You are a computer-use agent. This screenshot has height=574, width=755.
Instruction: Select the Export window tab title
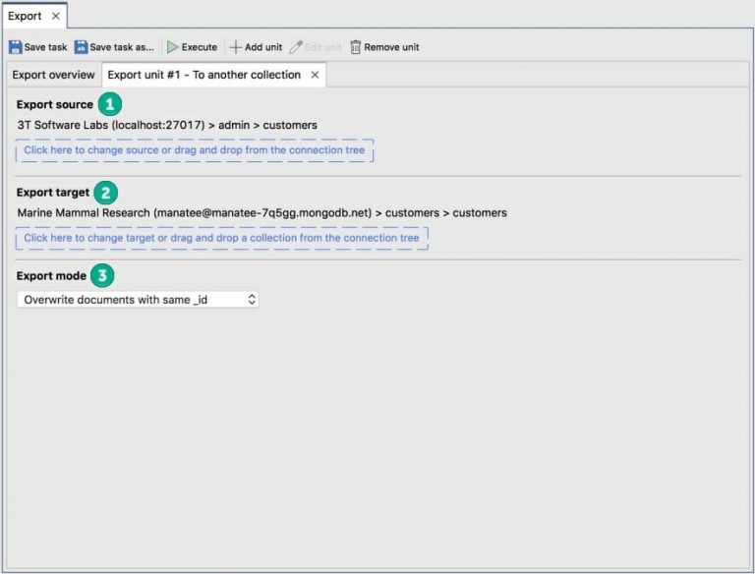click(x=25, y=16)
